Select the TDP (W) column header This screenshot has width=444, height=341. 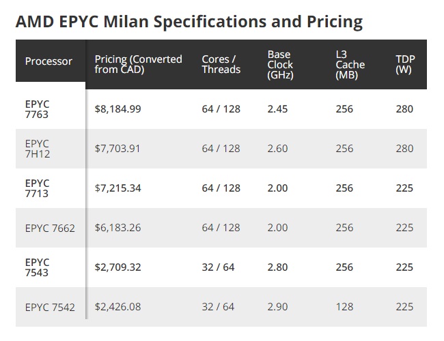405,64
